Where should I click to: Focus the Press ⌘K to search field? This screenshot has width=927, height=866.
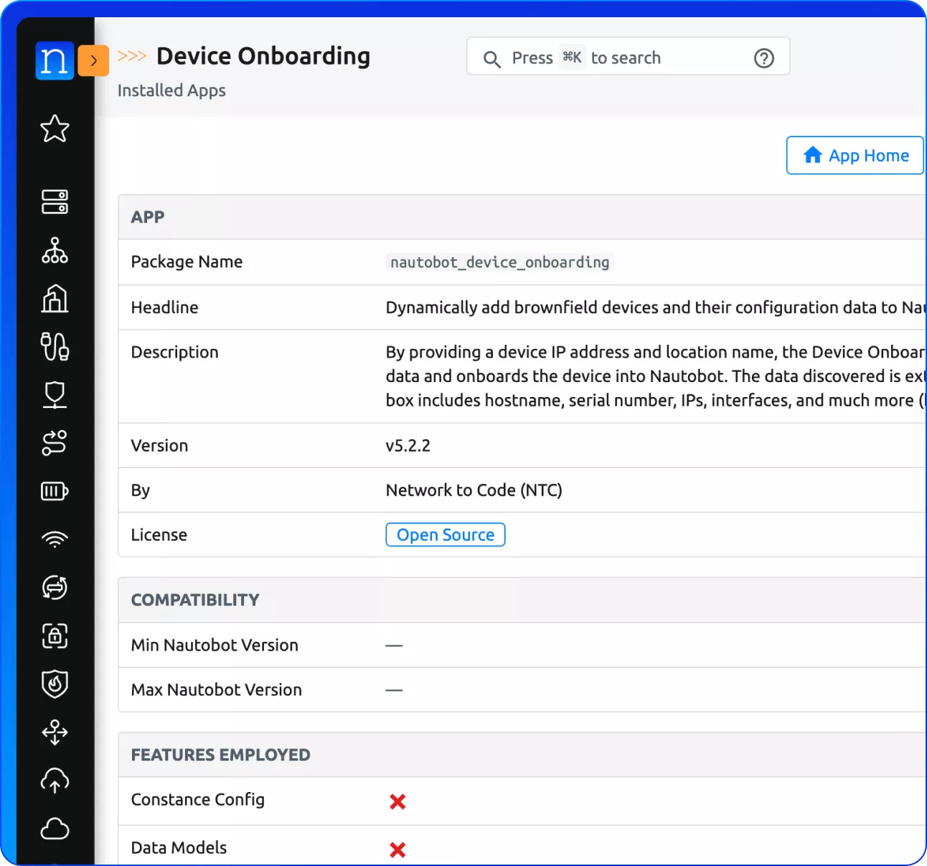617,57
